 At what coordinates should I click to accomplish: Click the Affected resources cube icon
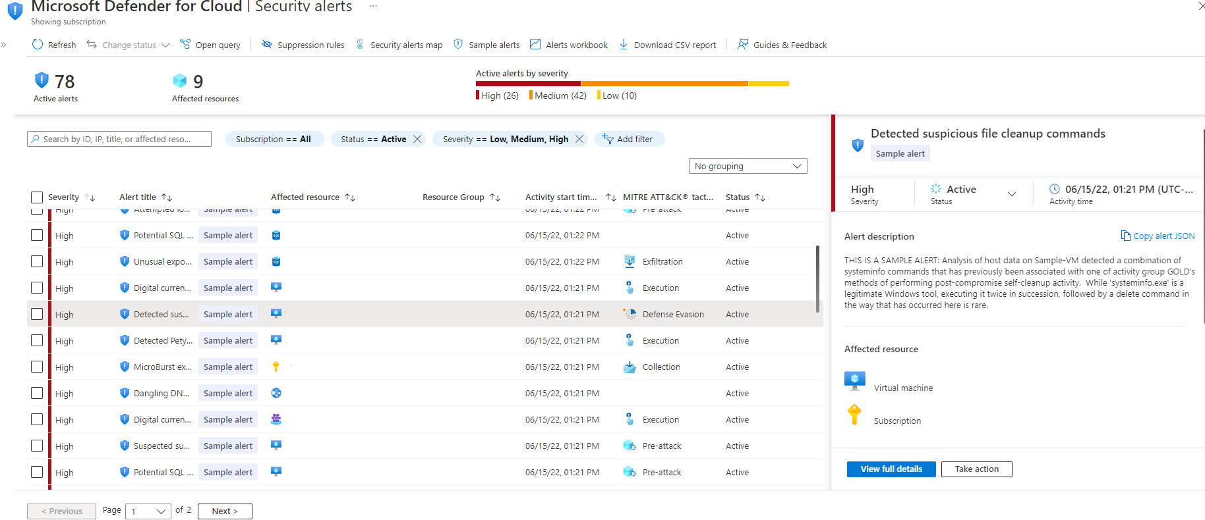pos(180,80)
